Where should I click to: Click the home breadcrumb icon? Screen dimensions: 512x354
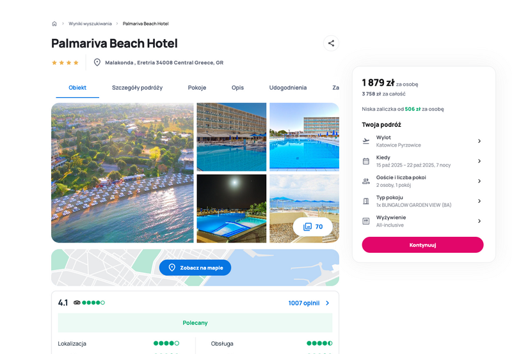pyautogui.click(x=54, y=24)
